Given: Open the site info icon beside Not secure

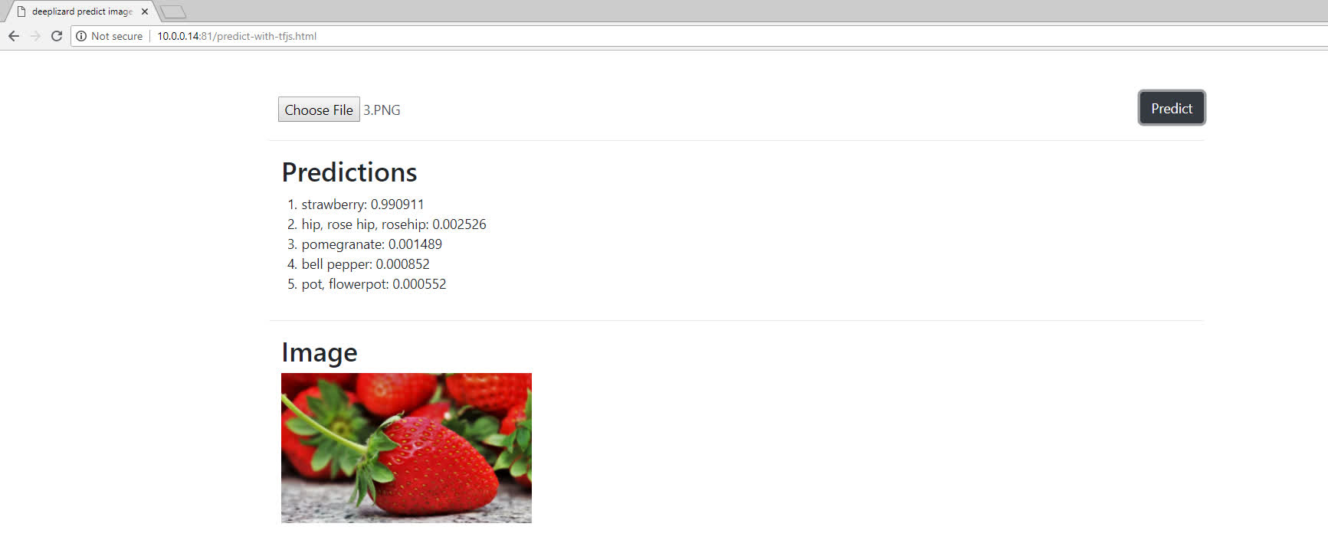Looking at the screenshot, I should click(81, 36).
